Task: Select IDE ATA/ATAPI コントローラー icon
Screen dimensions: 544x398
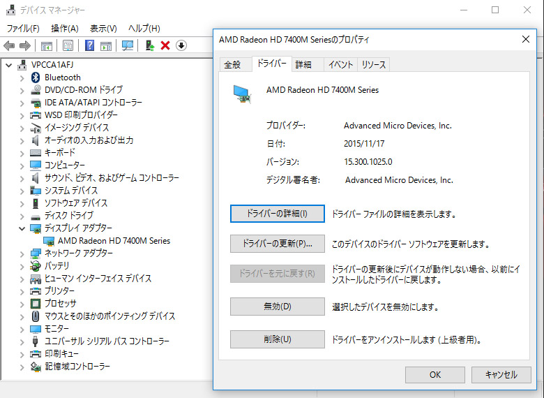Action: coord(36,103)
